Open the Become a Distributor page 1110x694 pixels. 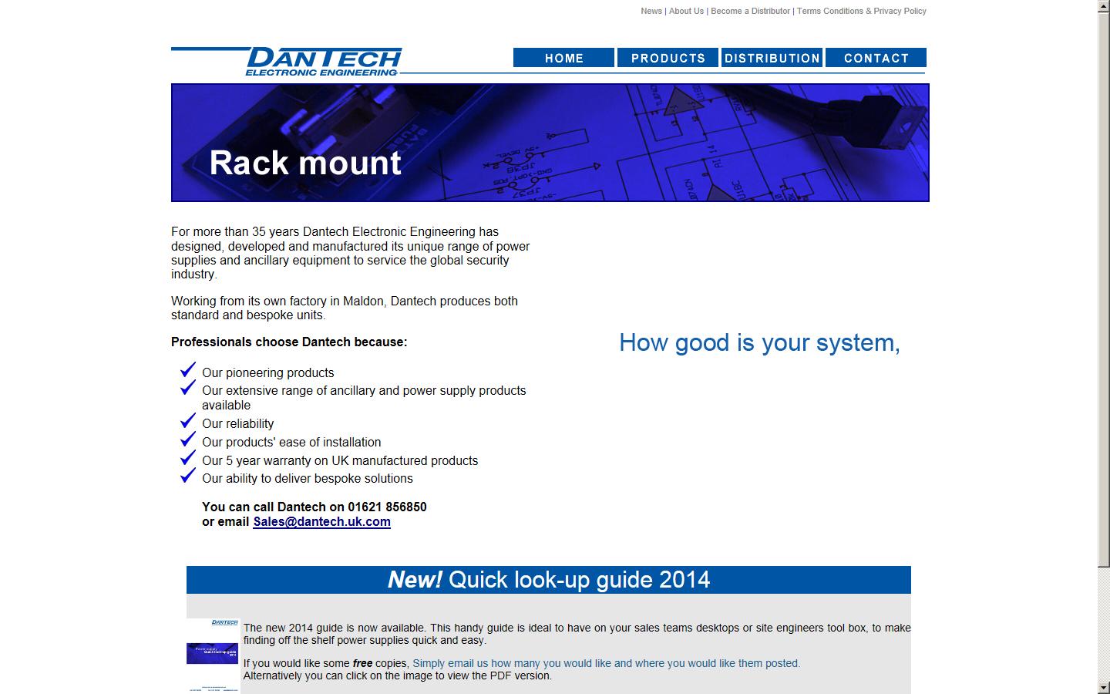point(750,11)
